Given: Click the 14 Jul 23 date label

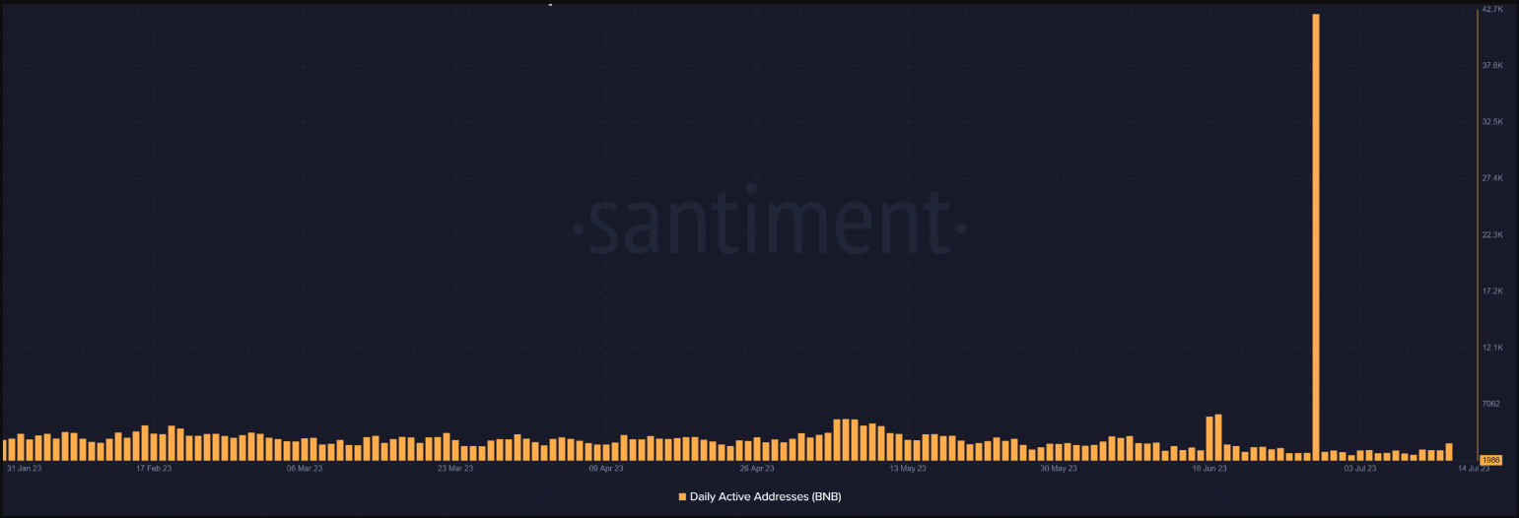Looking at the screenshot, I should point(1473,469).
